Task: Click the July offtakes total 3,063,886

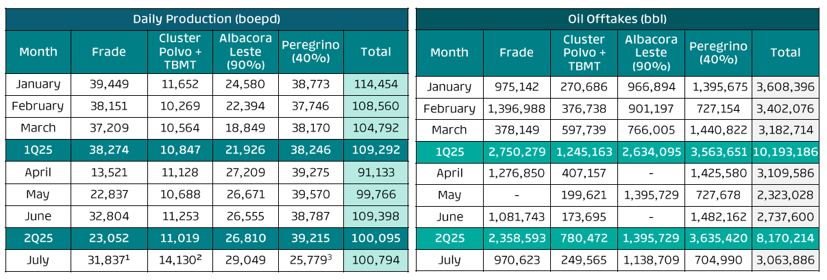Action: 785,260
